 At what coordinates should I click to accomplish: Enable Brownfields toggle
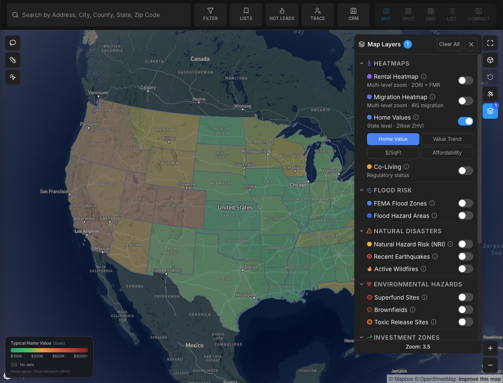466,309
